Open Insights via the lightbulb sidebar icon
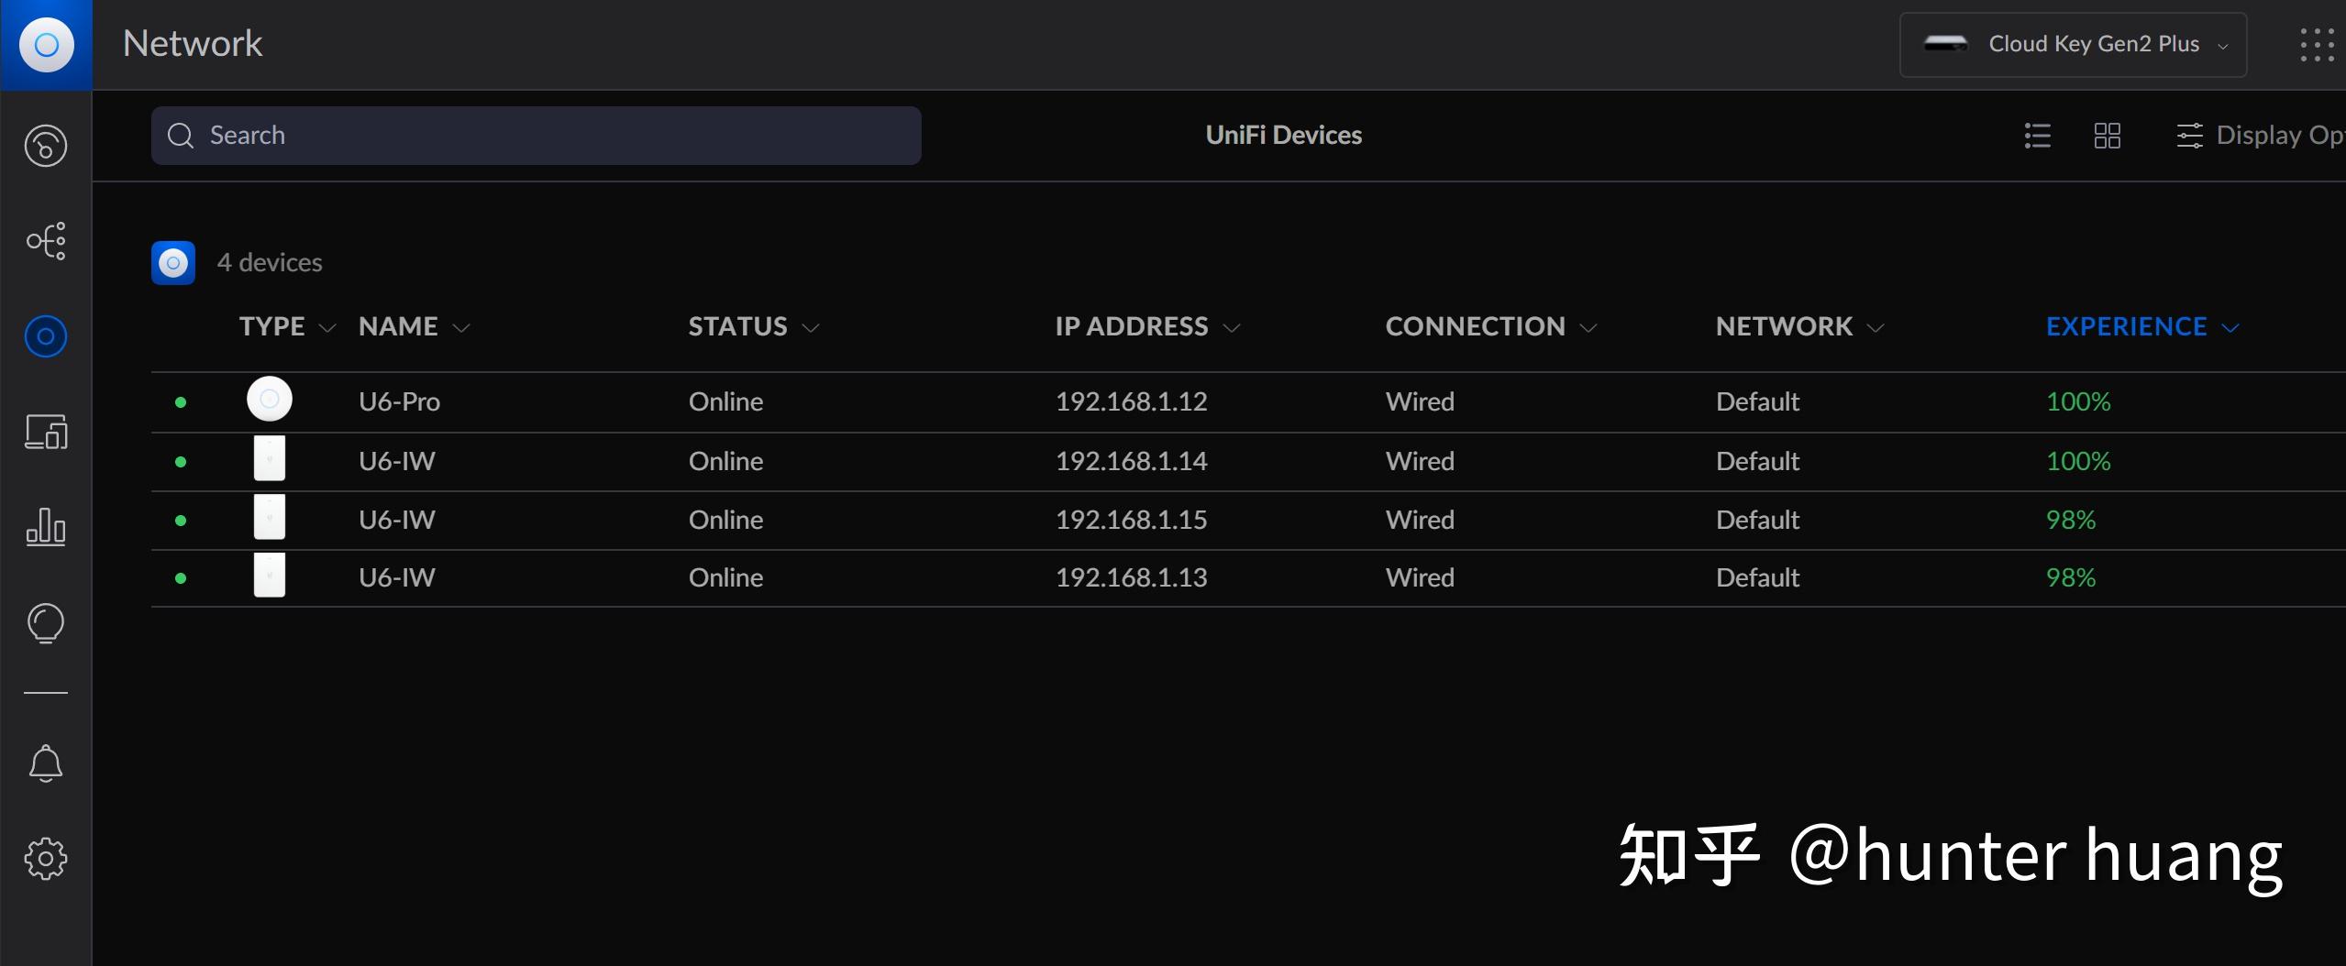The width and height of the screenshot is (2346, 966). [x=45, y=622]
